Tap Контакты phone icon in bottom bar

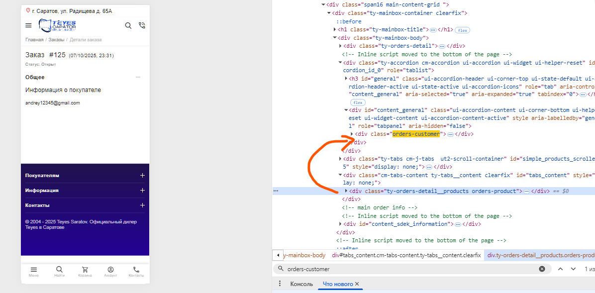click(x=136, y=271)
